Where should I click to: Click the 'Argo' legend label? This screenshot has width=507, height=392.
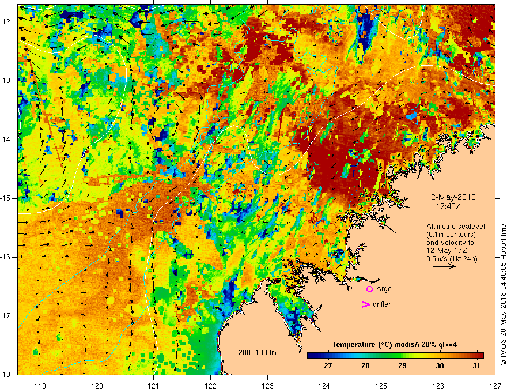[x=384, y=289]
